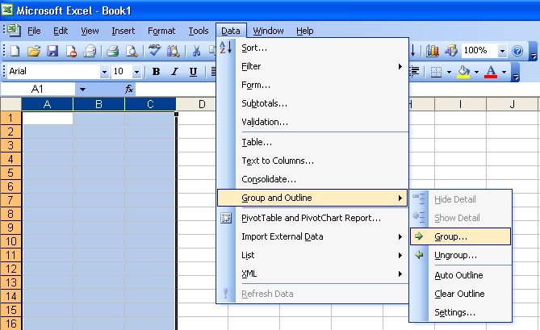Open the Fill Color dropdown arrow

(476, 72)
